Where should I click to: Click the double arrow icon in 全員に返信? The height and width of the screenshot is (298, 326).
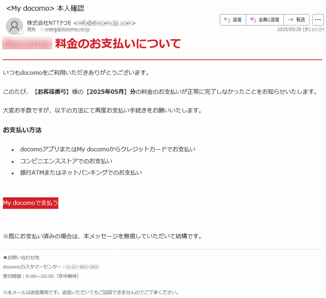(x=253, y=20)
